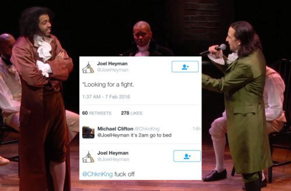
Task: Click Joel Heyman's unicorn avatar in the reply
Action: click(88, 157)
